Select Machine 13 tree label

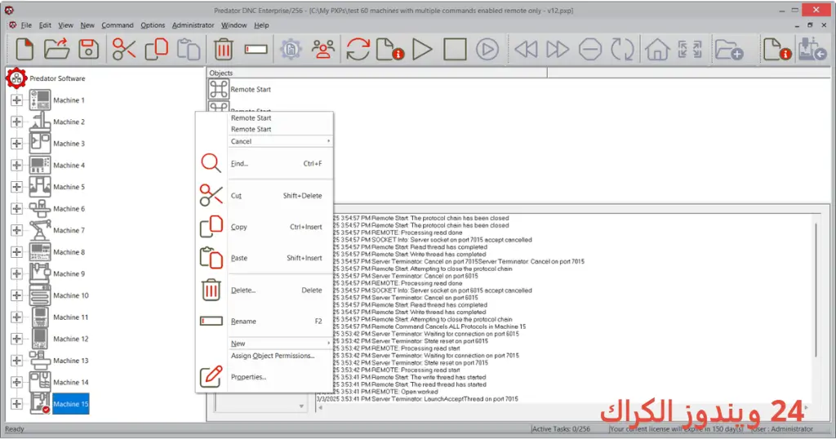point(70,361)
